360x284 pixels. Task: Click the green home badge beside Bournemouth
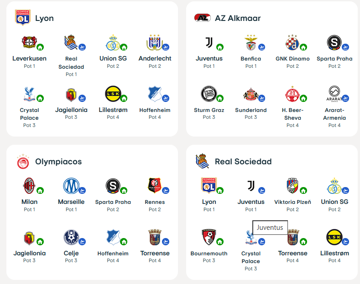220,242
